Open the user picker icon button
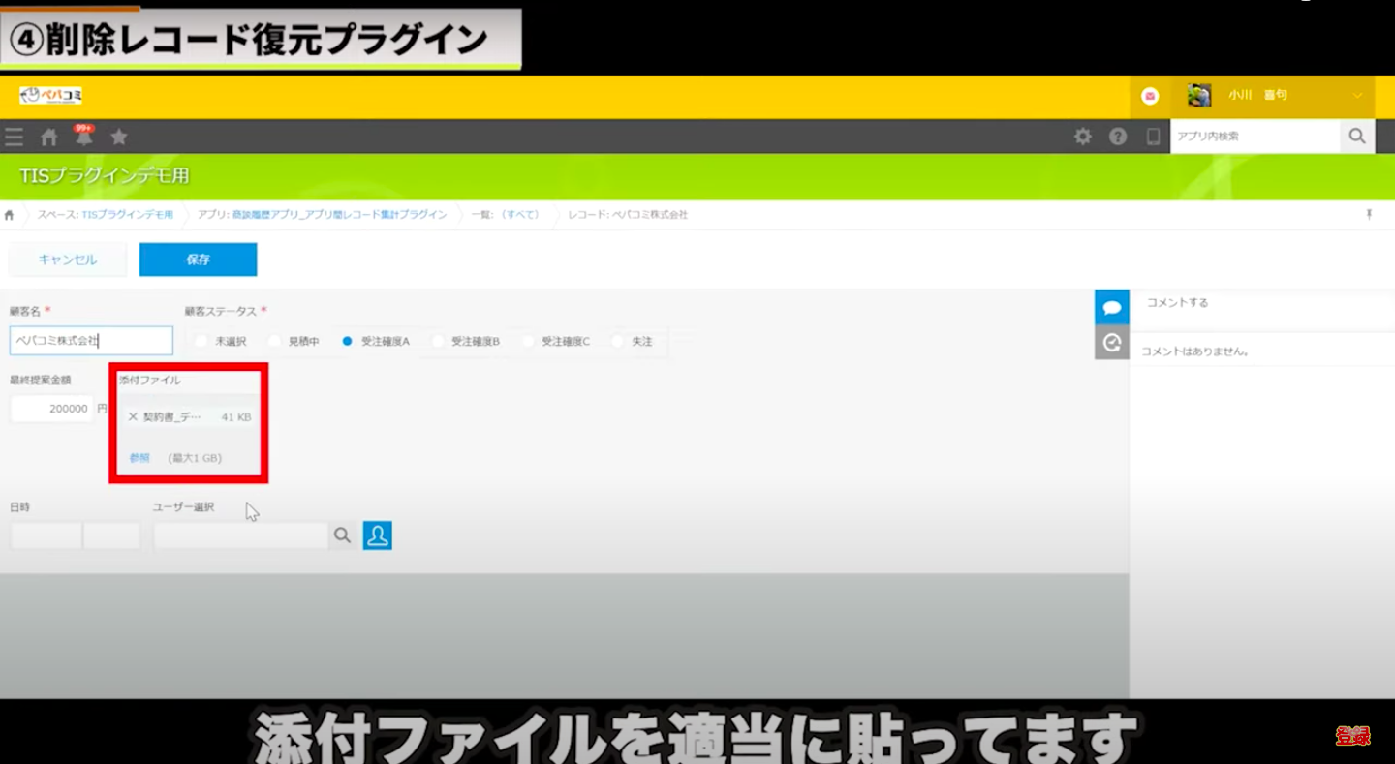The width and height of the screenshot is (1395, 764). pos(377,535)
